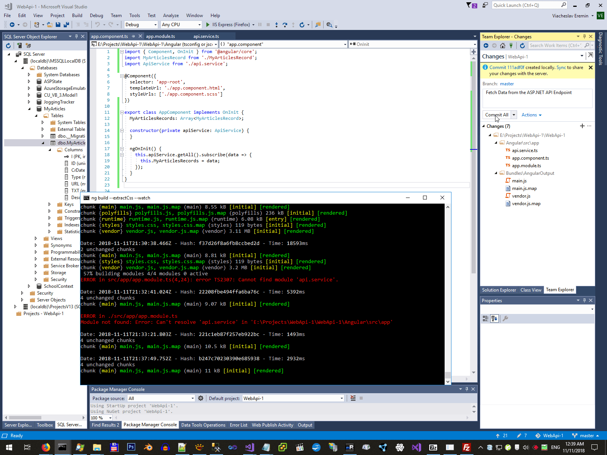Viewport: 607px width, 455px height.
Task: Open the Any CPU platform dropdown
Action: click(x=181, y=25)
